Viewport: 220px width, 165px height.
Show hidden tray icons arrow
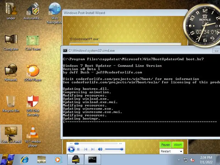179,160
